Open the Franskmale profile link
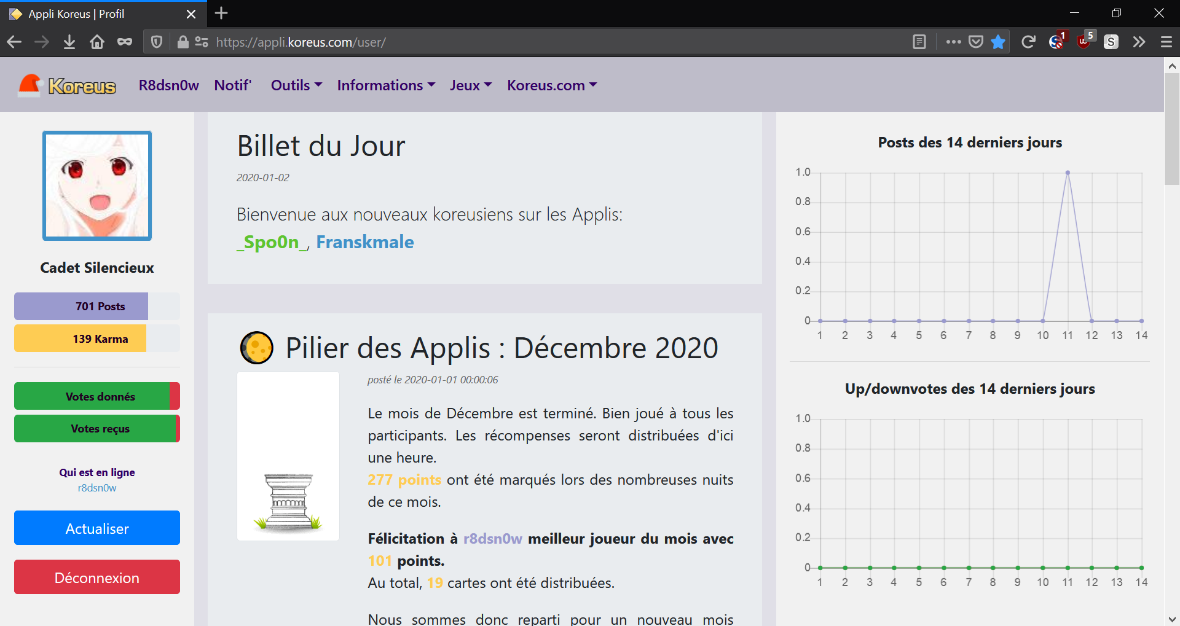The width and height of the screenshot is (1180, 626). click(x=364, y=242)
